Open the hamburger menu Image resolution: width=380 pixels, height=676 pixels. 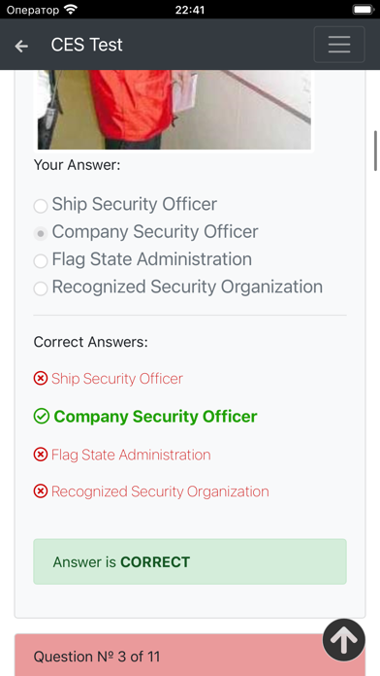[339, 45]
